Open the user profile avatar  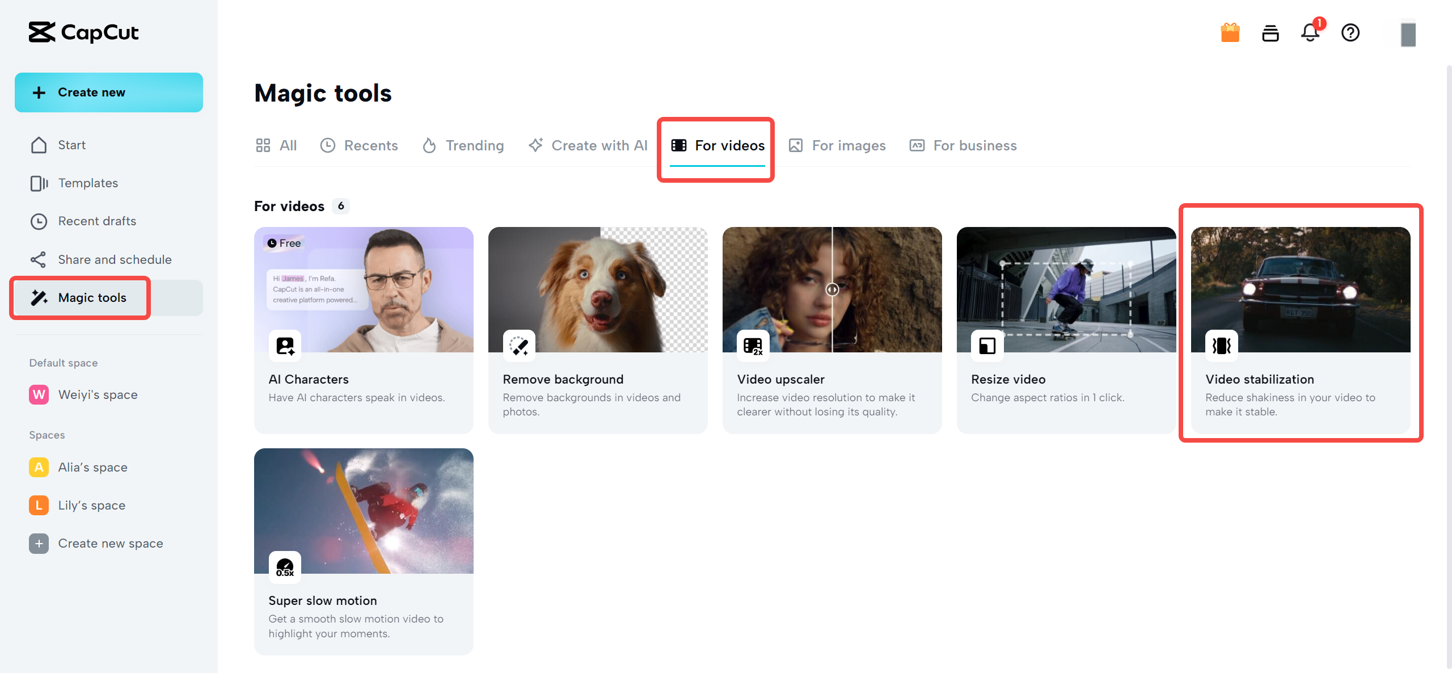[1408, 34]
